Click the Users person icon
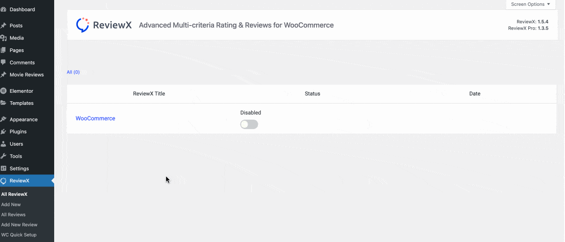The width and height of the screenshot is (565, 242). point(4,144)
